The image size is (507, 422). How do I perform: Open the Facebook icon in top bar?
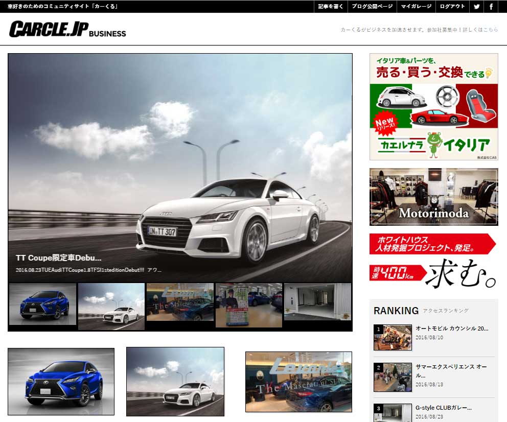491,7
